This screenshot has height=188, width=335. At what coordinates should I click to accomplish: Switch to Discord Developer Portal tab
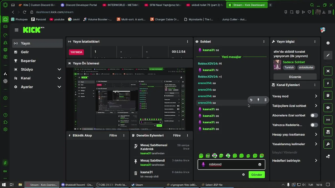coord(79,5)
